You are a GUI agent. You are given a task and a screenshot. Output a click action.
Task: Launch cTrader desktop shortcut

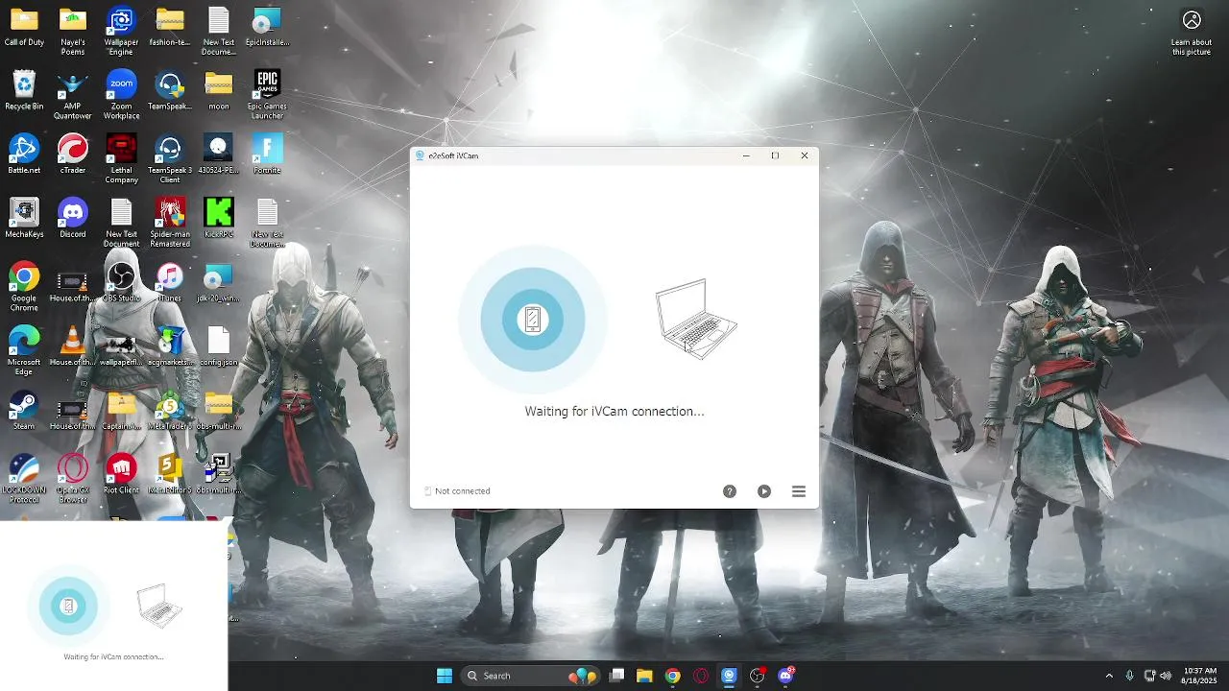73,155
